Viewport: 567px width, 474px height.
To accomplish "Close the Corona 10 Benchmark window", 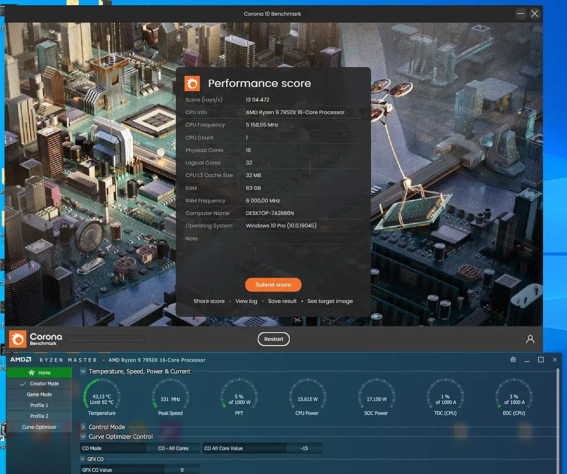I will click(534, 14).
